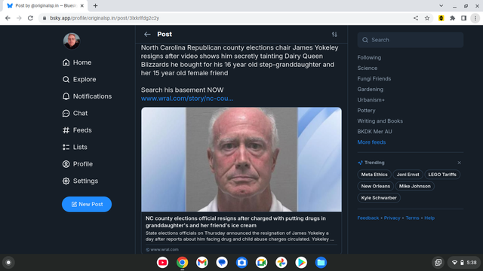This screenshot has height=271, width=483.
Task: Click the NC county elections official headline
Action: pyautogui.click(x=235, y=221)
